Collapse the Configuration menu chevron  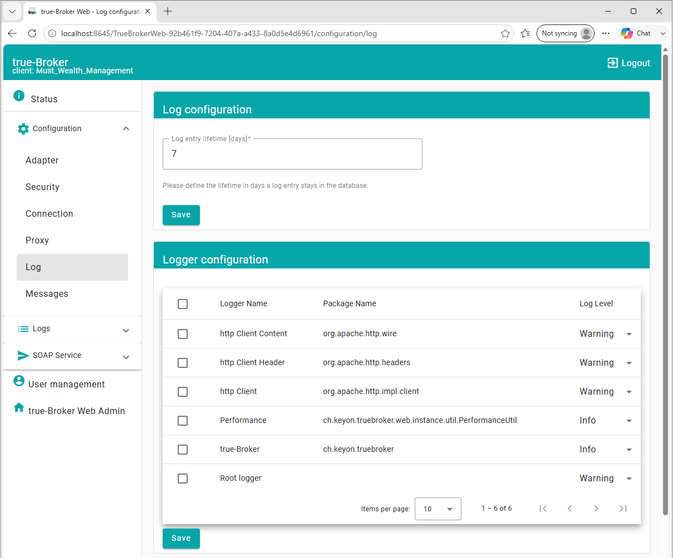[126, 129]
